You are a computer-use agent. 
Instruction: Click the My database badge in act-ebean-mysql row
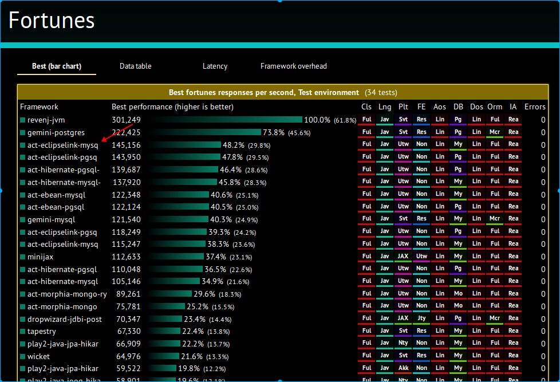(x=458, y=194)
